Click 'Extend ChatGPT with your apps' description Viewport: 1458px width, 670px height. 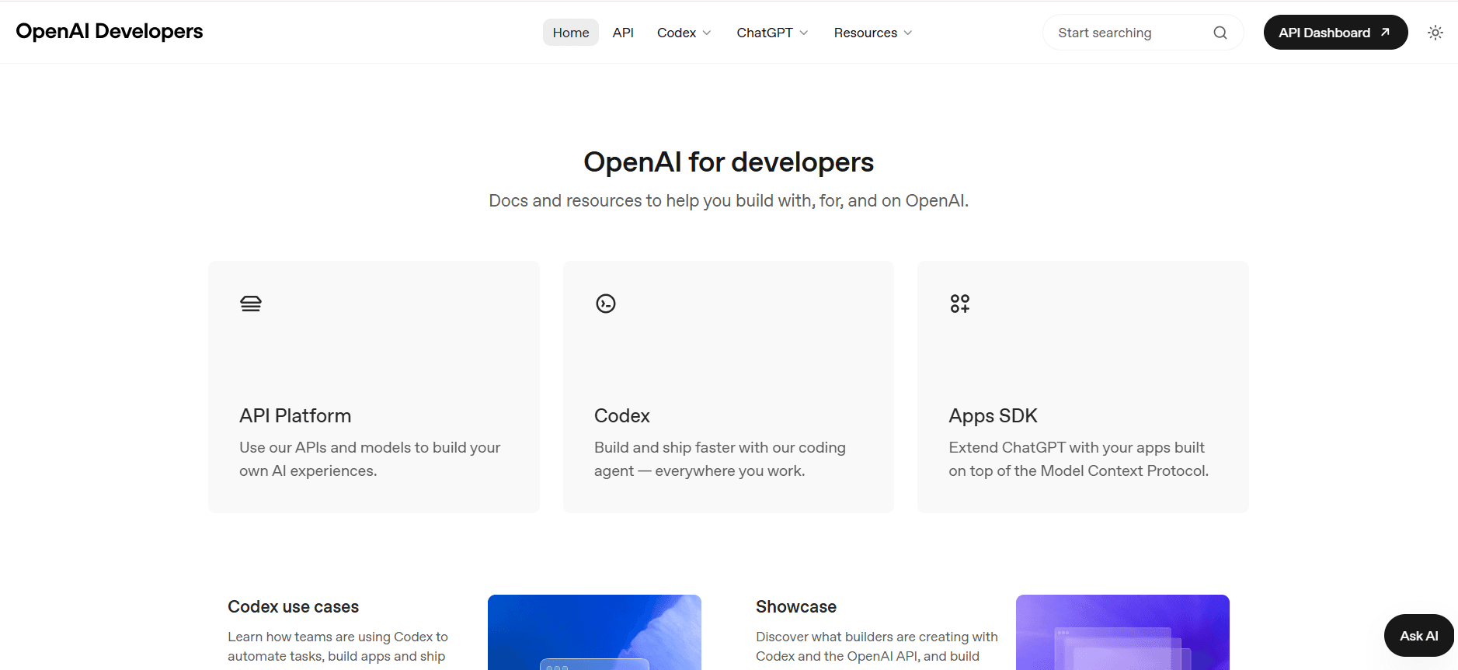pyautogui.click(x=1078, y=459)
